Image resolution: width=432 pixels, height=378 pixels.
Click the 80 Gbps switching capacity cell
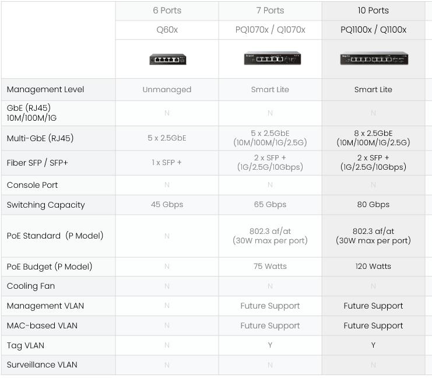coord(374,205)
